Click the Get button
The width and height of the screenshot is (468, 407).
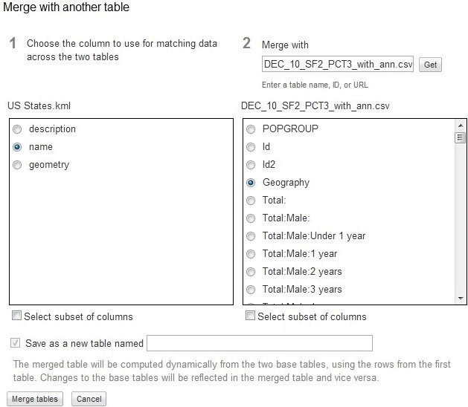click(430, 65)
